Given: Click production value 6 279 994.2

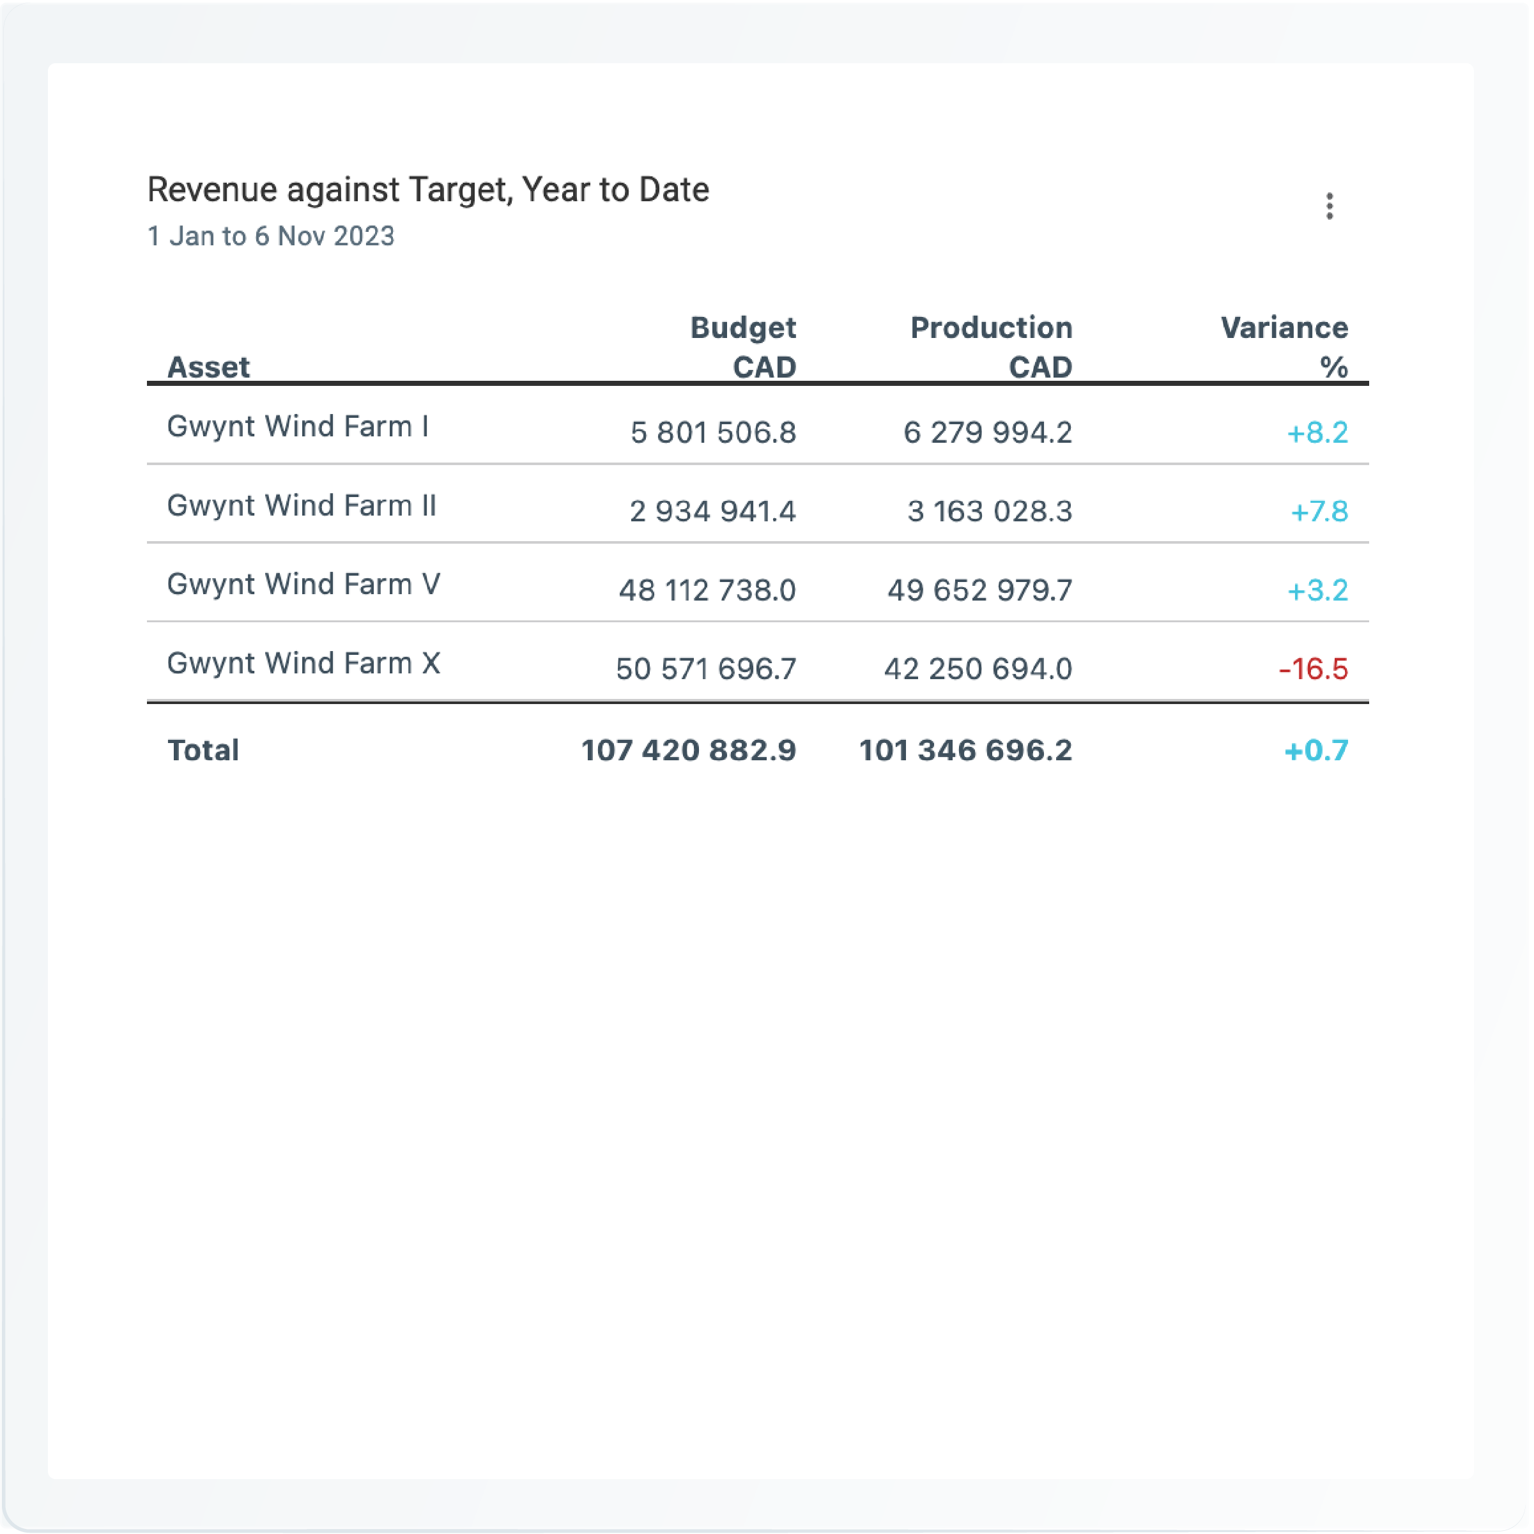Looking at the screenshot, I should [x=988, y=432].
